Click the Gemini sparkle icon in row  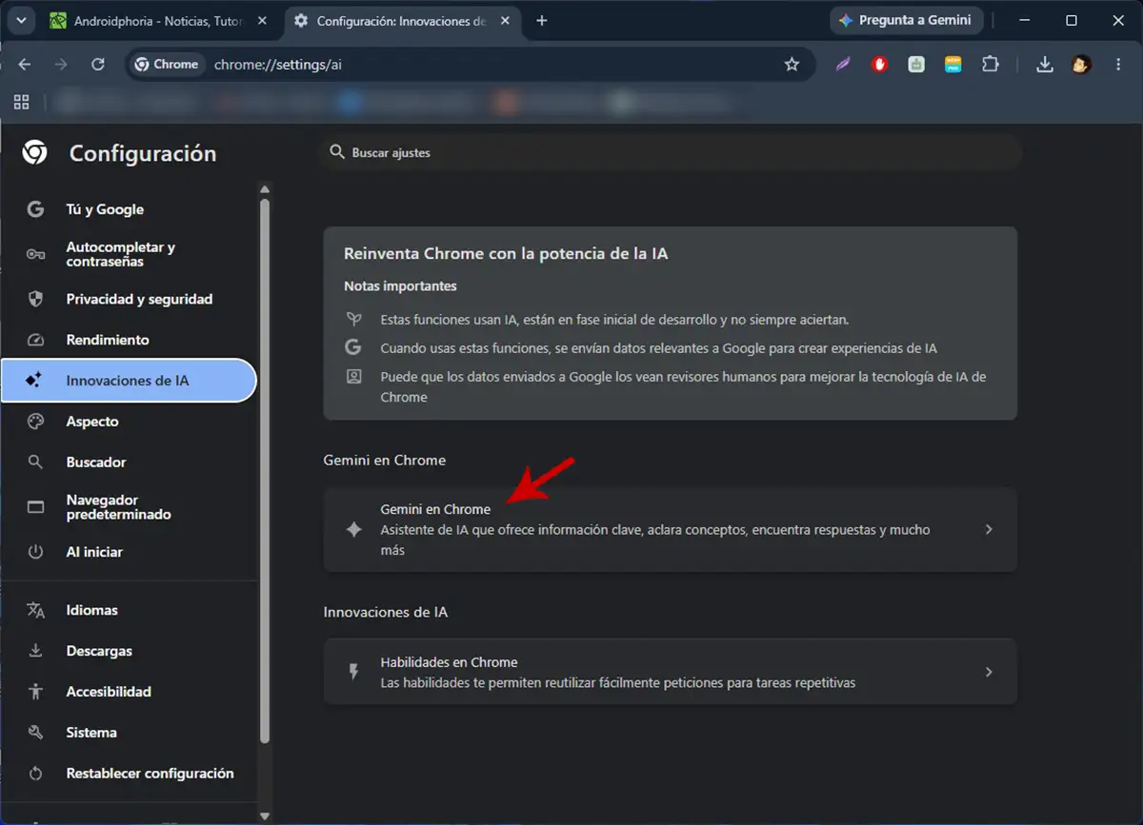(x=353, y=530)
